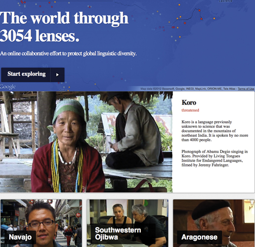Click the online collaborative effort tagline
Viewport: 255px width, 247px height.
68,53
